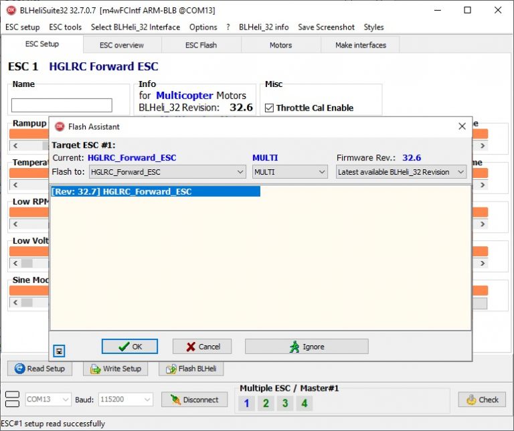
Task: Click into the Name input field
Action: (x=62, y=105)
